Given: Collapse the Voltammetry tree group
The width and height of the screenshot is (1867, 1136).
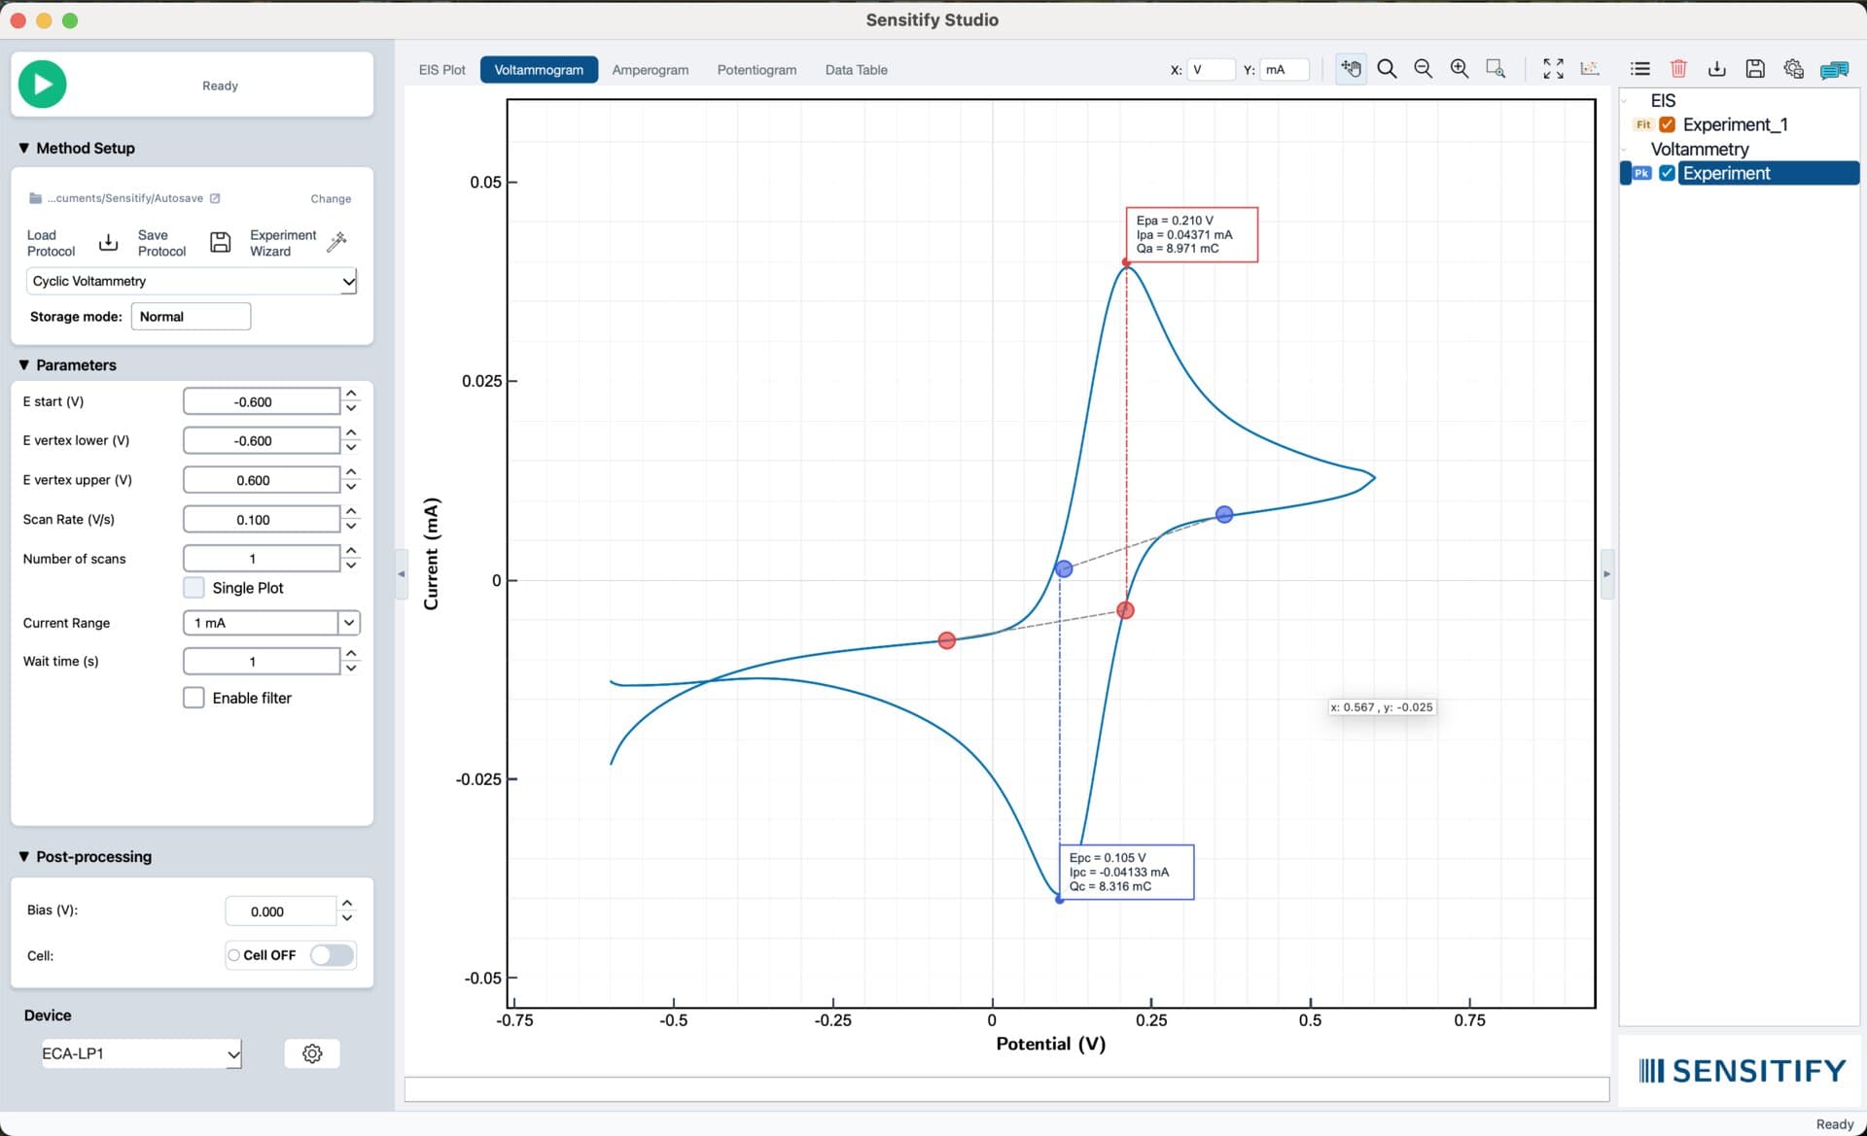Looking at the screenshot, I should click(1624, 150).
